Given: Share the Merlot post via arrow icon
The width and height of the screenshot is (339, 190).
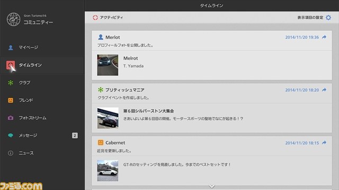Looking at the screenshot, I should tap(324, 37).
